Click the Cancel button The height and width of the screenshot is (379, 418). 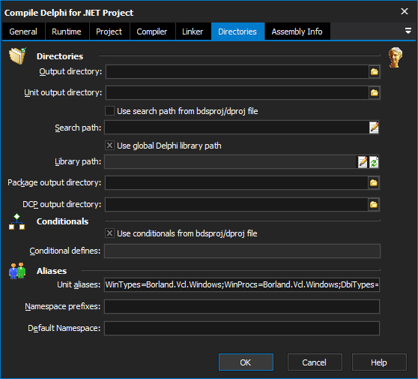coord(315,362)
